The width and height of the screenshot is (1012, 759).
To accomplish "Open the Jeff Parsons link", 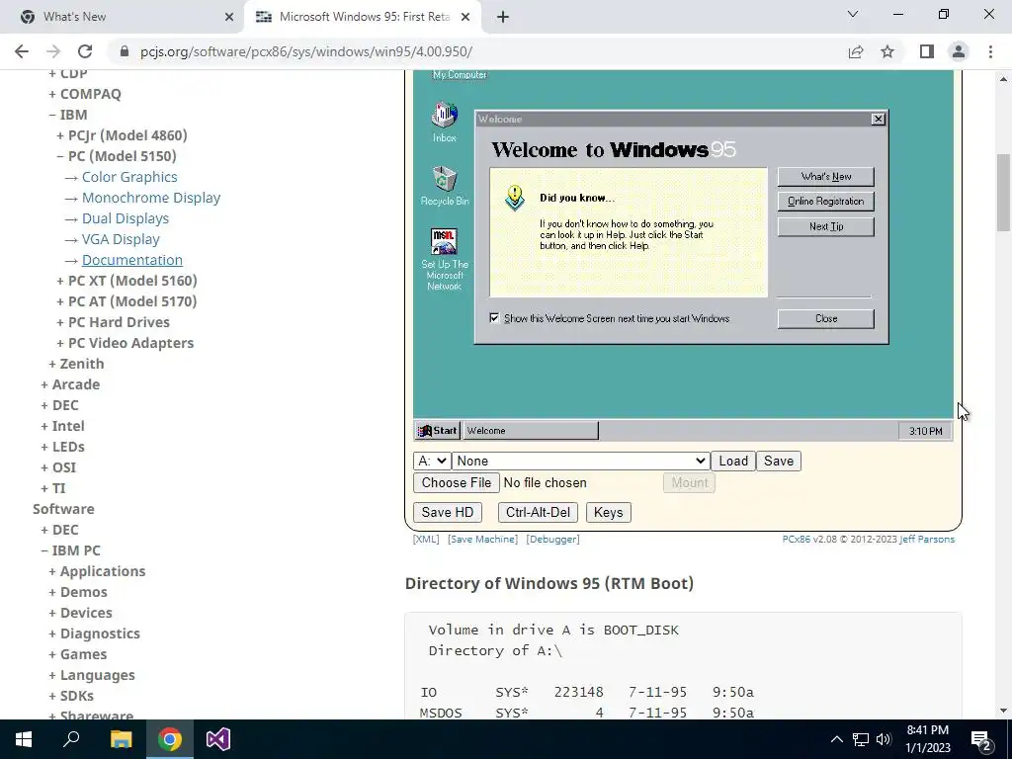I will click(927, 539).
